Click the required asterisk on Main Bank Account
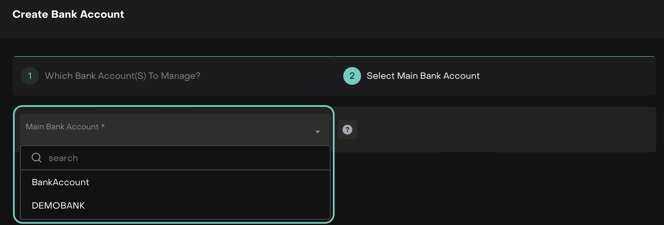 click(x=103, y=126)
